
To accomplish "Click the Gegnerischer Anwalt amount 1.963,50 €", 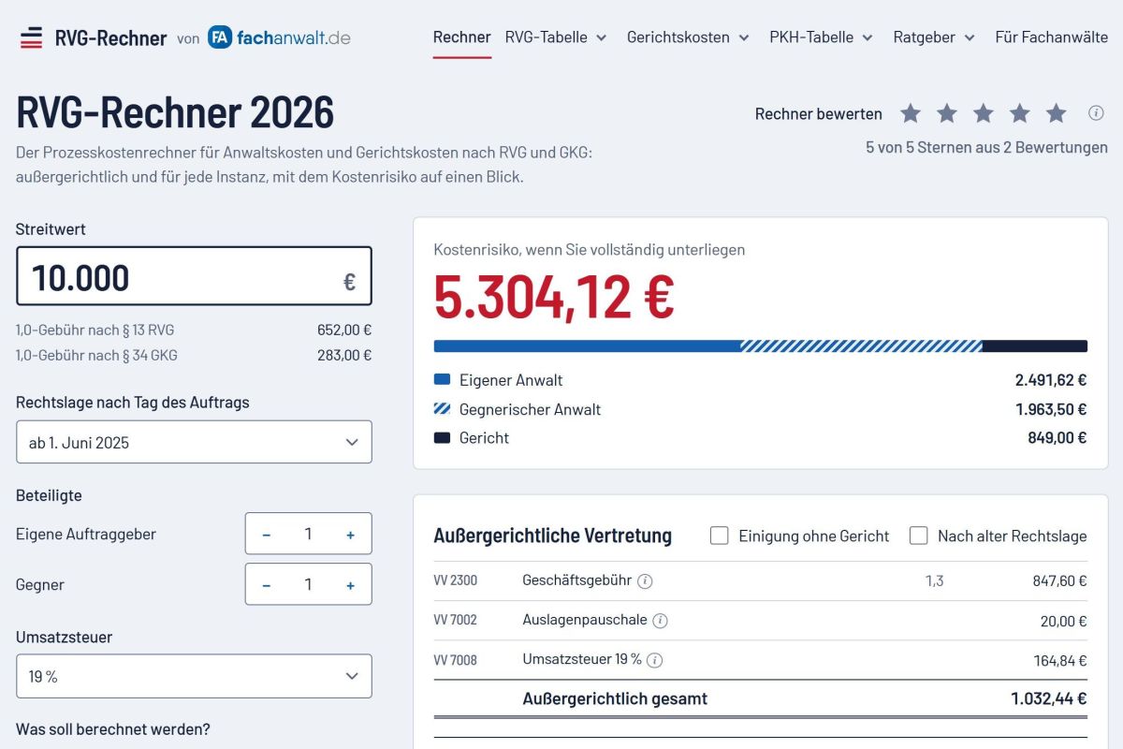I will (x=1051, y=409).
